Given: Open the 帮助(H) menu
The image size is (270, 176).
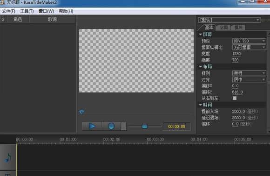Looking at the screenshot, I should pos(66,11).
